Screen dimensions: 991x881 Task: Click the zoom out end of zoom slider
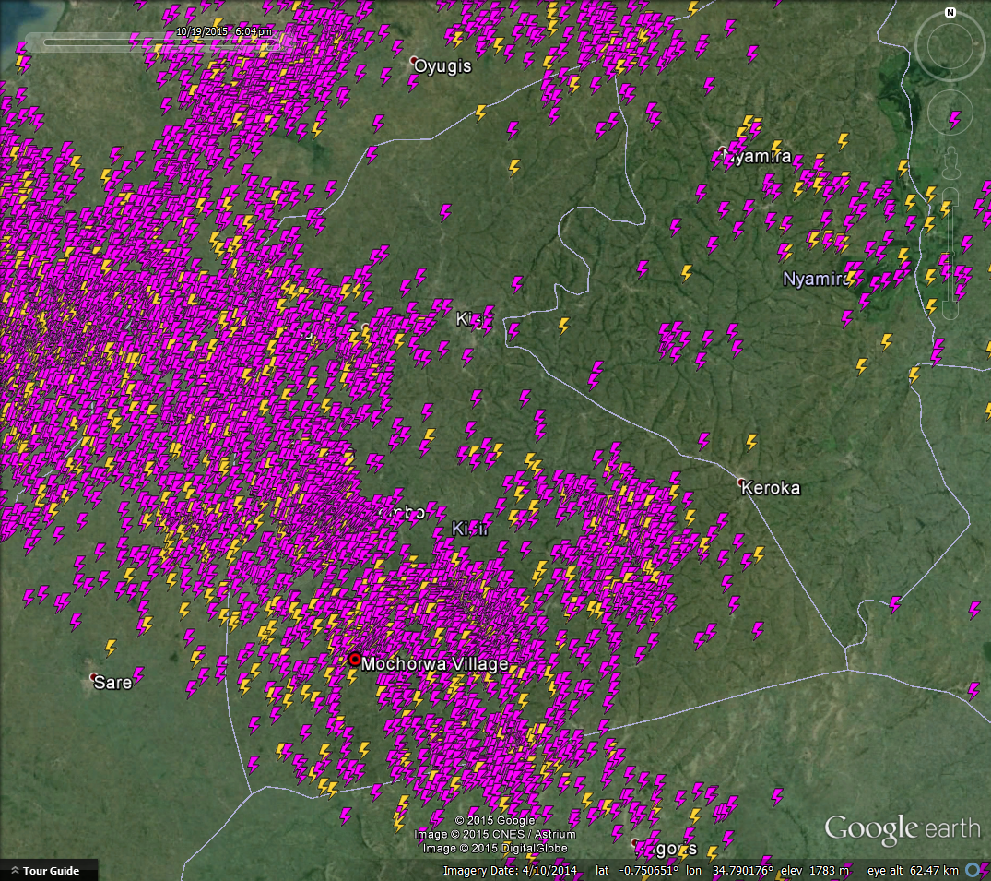tap(951, 311)
